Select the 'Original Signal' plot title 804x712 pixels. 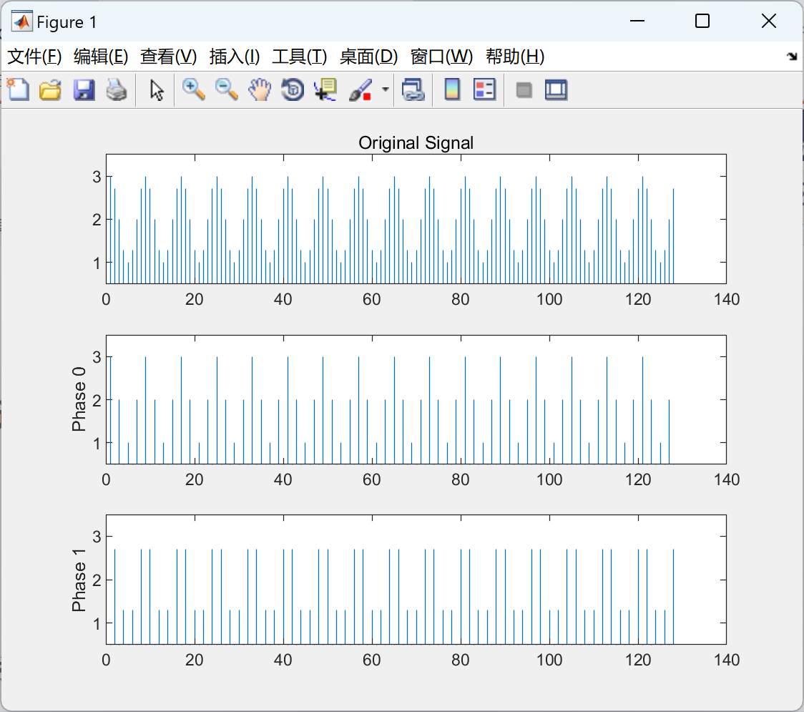pyautogui.click(x=416, y=142)
